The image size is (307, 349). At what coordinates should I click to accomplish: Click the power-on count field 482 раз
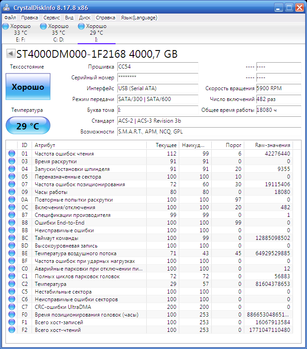click(279, 99)
